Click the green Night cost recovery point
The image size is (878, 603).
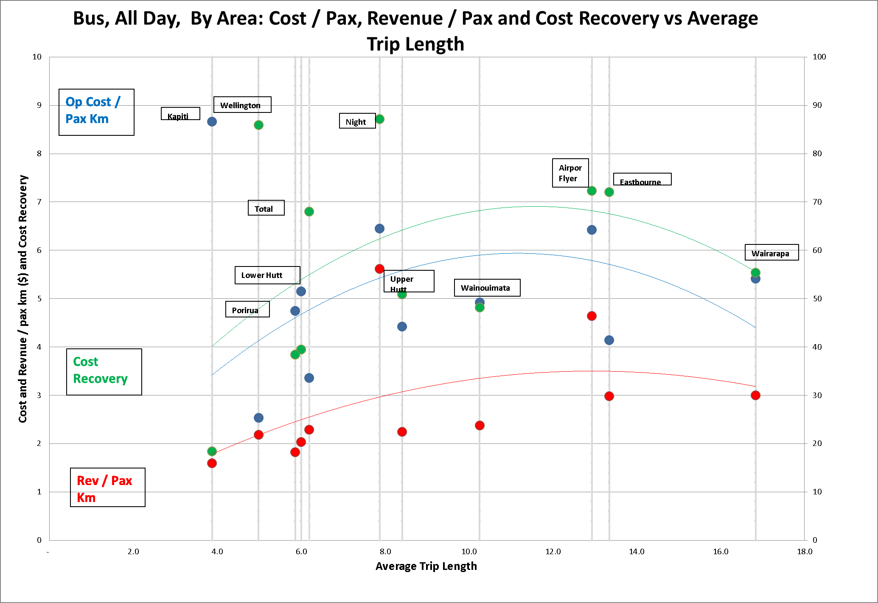pyautogui.click(x=380, y=119)
